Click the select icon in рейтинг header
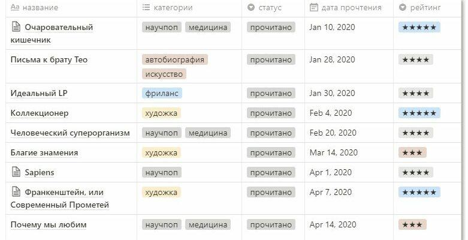Screen dimensions: 468x240 403,7
